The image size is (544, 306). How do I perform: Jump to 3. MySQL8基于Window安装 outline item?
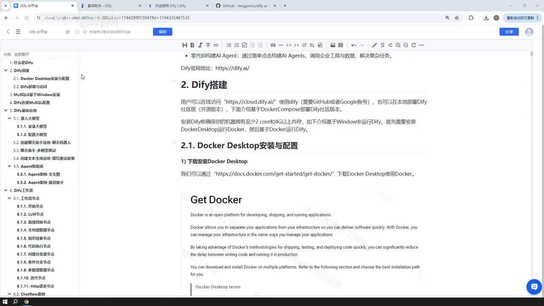(35, 95)
